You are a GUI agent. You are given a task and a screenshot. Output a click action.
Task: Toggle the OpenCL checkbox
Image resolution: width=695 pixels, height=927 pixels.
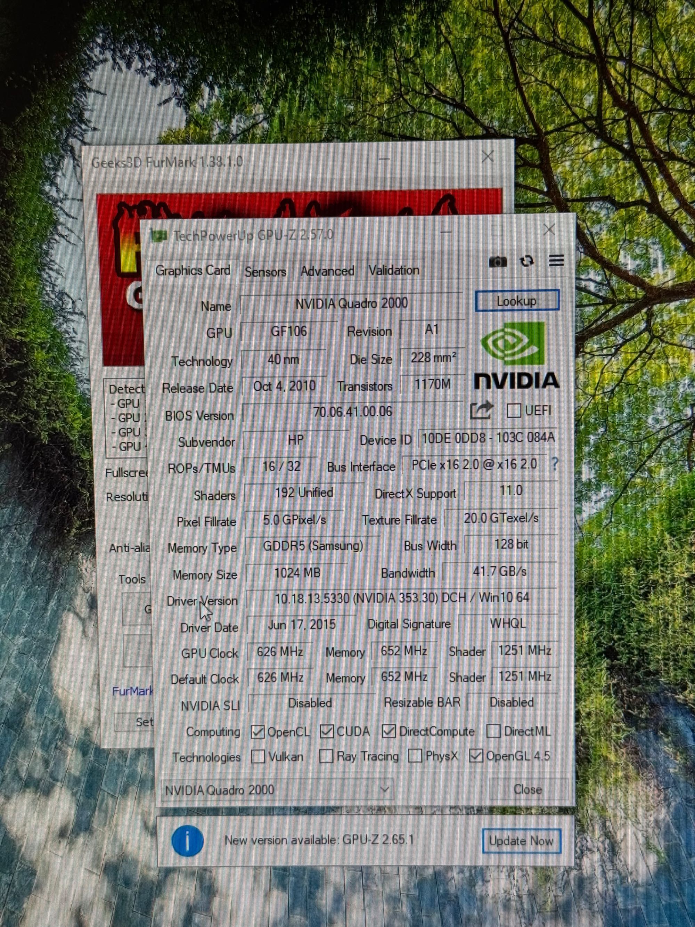(257, 732)
